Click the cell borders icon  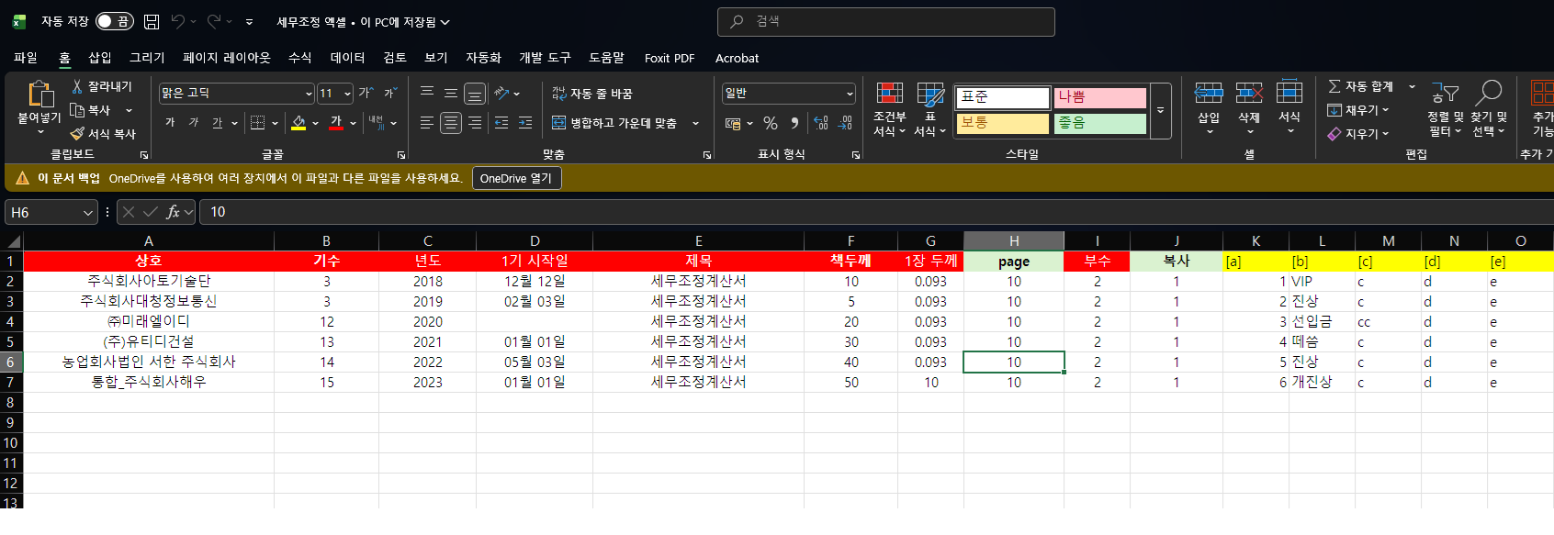[258, 123]
